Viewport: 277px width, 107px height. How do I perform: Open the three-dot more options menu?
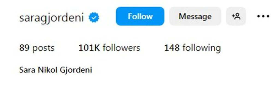coord(263,16)
